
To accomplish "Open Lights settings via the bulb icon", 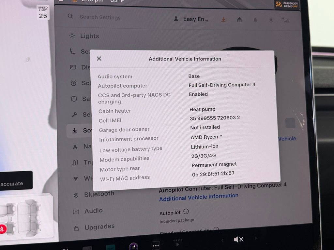I will click(x=73, y=36).
